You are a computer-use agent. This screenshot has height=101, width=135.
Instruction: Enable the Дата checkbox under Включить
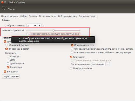click(8, 60)
